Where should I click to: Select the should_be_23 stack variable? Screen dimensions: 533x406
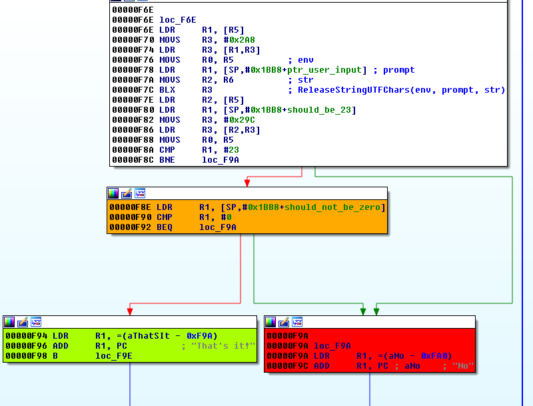(320, 110)
